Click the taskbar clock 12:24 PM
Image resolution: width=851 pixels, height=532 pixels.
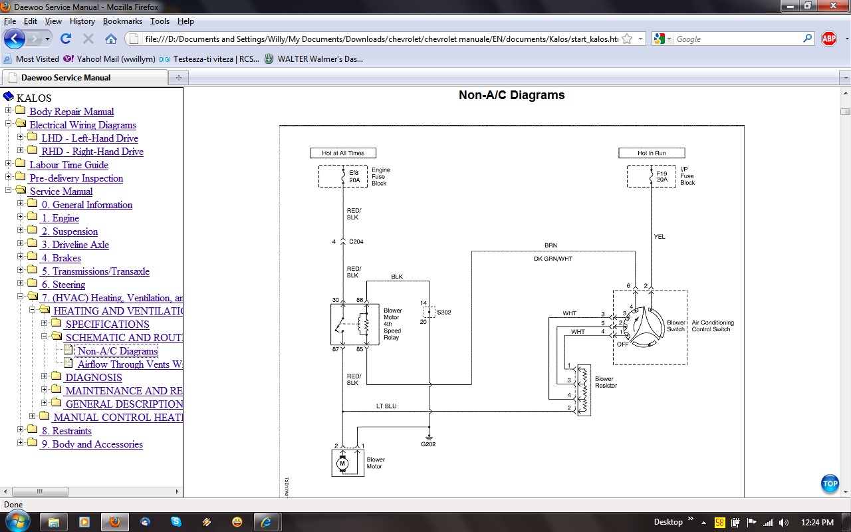(x=817, y=522)
